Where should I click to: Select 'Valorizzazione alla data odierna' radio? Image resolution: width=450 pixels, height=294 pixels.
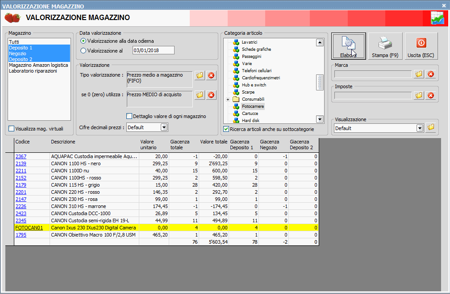coord(83,41)
